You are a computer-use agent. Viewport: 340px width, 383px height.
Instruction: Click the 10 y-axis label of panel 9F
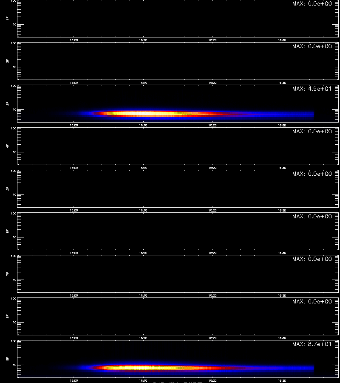coord(14,365)
